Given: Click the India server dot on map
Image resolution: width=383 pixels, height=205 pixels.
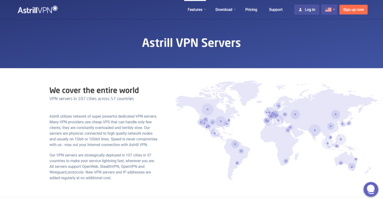Looking at the screenshot, I should point(315,130).
